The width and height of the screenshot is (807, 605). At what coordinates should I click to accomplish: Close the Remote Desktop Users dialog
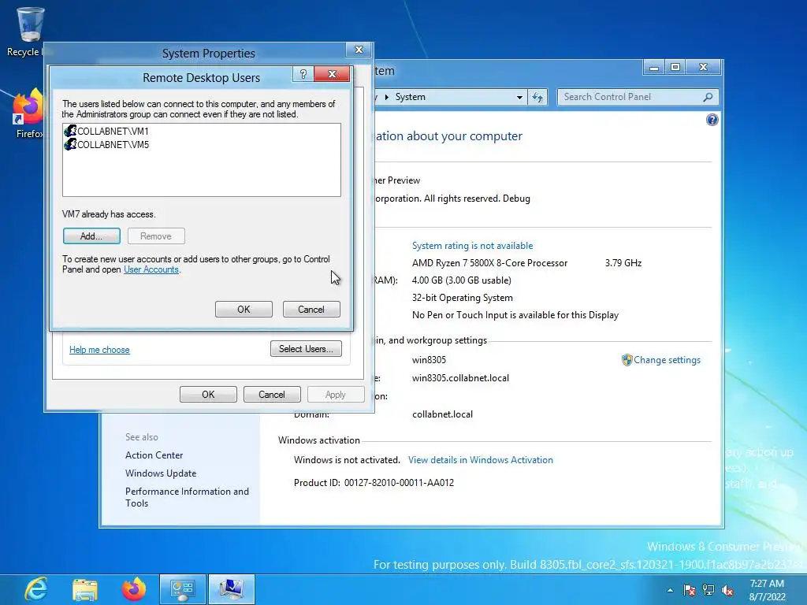(x=332, y=74)
